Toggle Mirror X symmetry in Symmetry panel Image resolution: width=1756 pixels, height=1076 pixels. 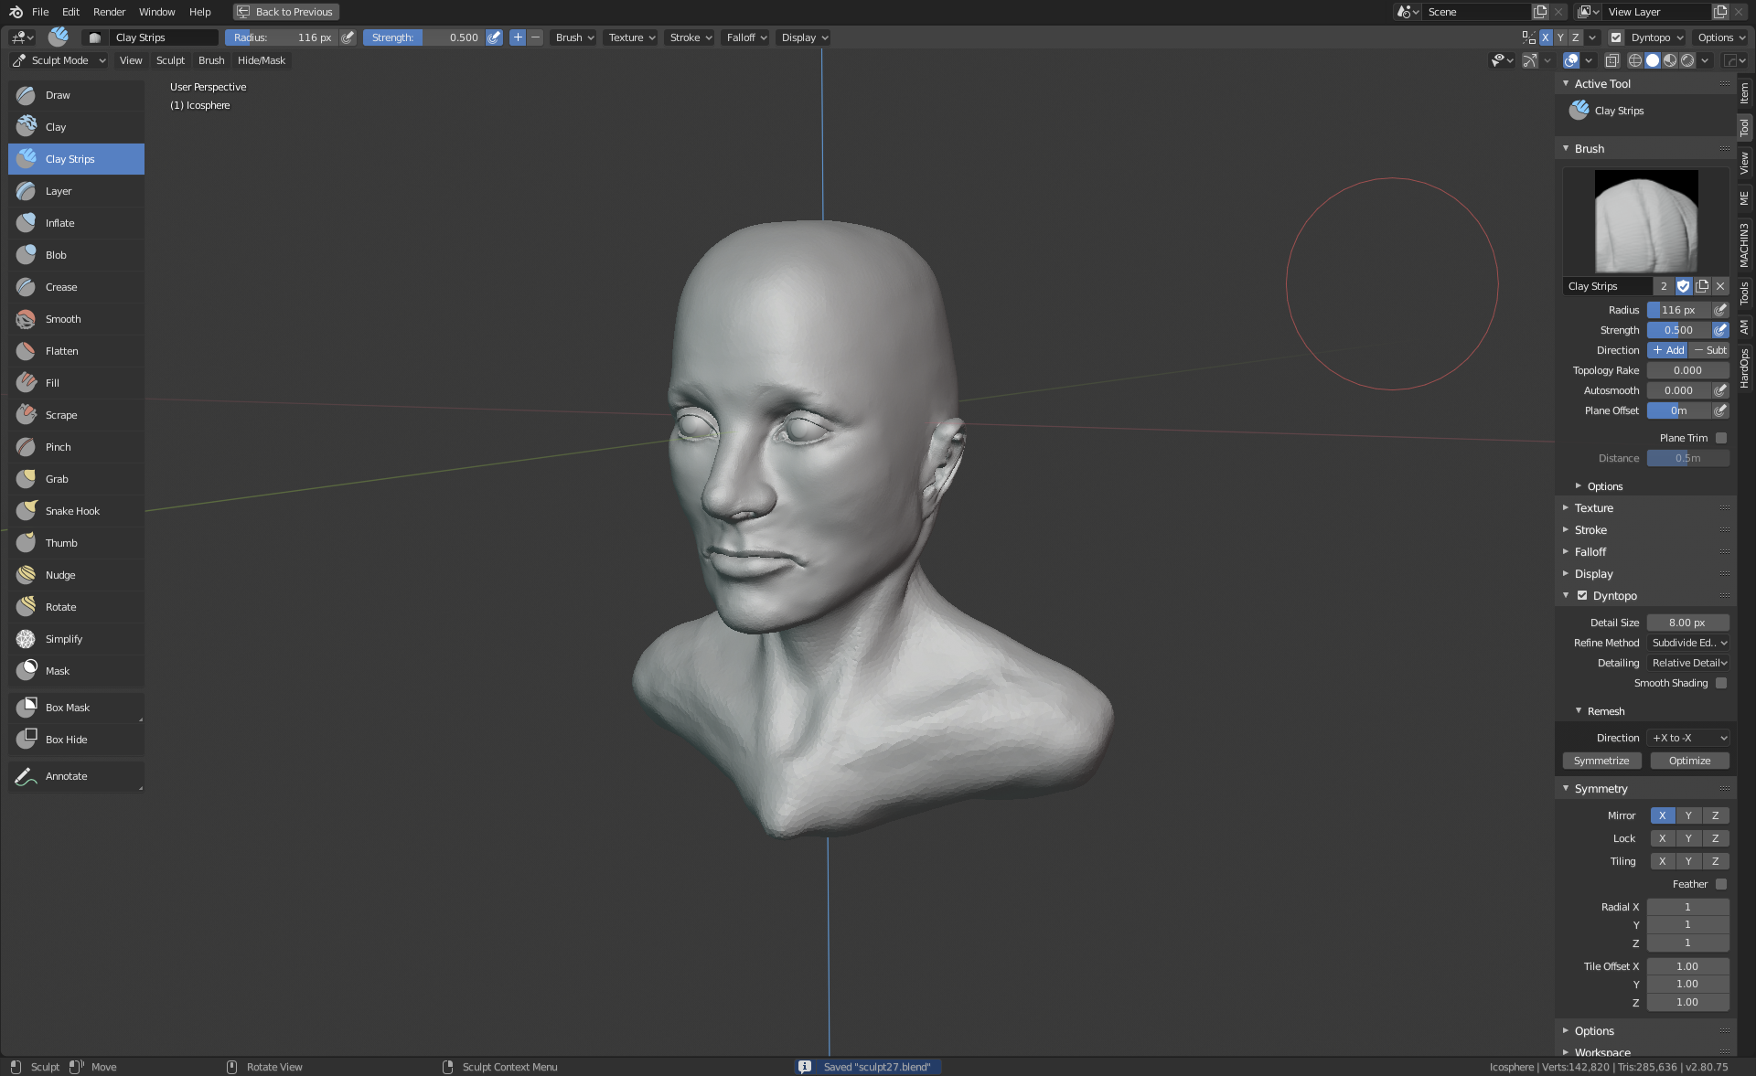[x=1662, y=815]
